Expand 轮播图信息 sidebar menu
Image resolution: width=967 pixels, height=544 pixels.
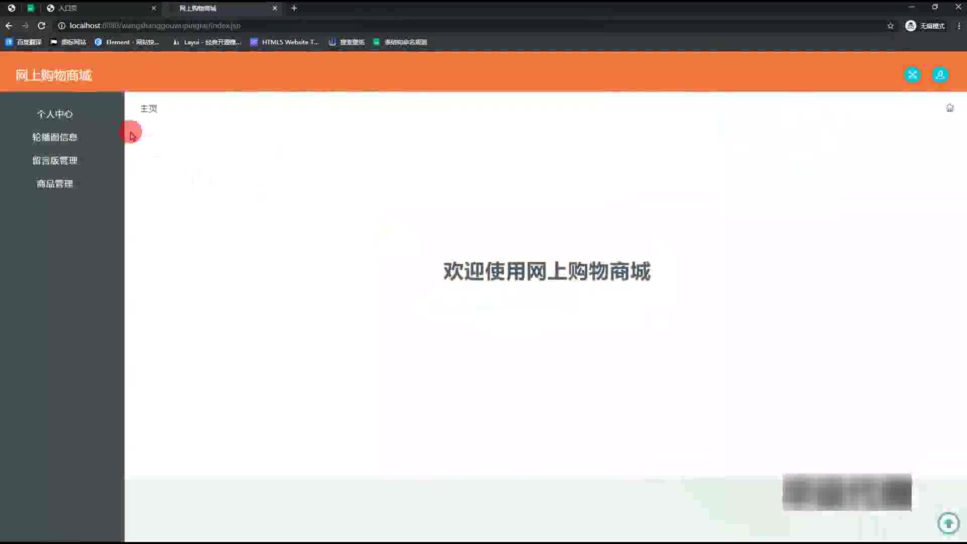(x=54, y=138)
